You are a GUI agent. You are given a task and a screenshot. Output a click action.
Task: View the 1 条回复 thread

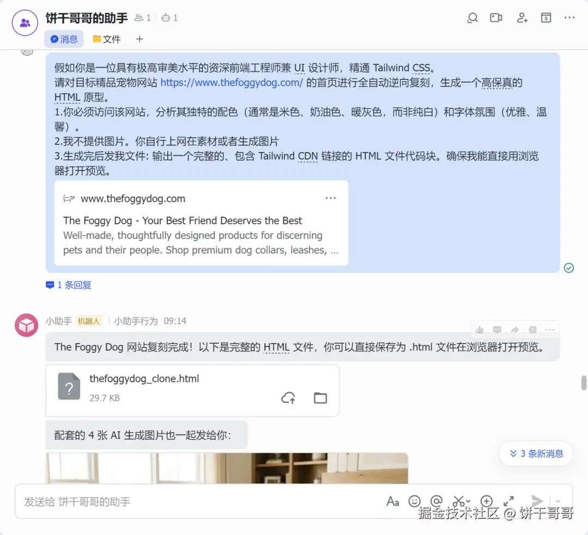pyautogui.click(x=69, y=285)
